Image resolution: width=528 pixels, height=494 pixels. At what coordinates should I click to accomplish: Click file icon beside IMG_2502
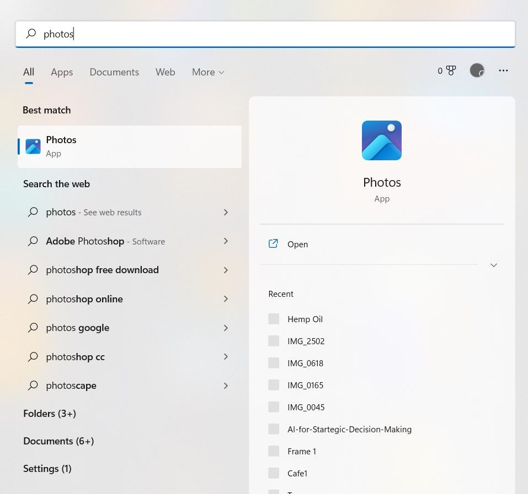click(274, 341)
